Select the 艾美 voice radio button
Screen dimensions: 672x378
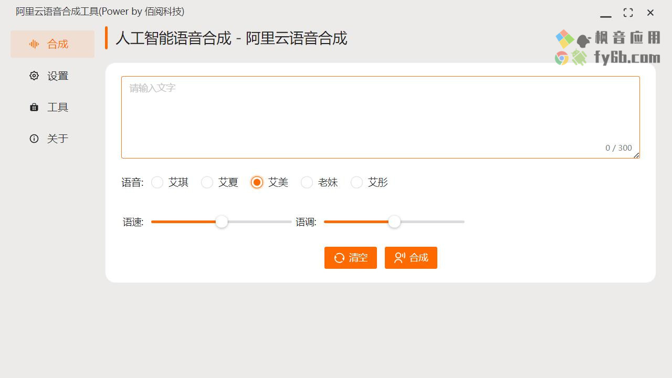[x=257, y=182]
